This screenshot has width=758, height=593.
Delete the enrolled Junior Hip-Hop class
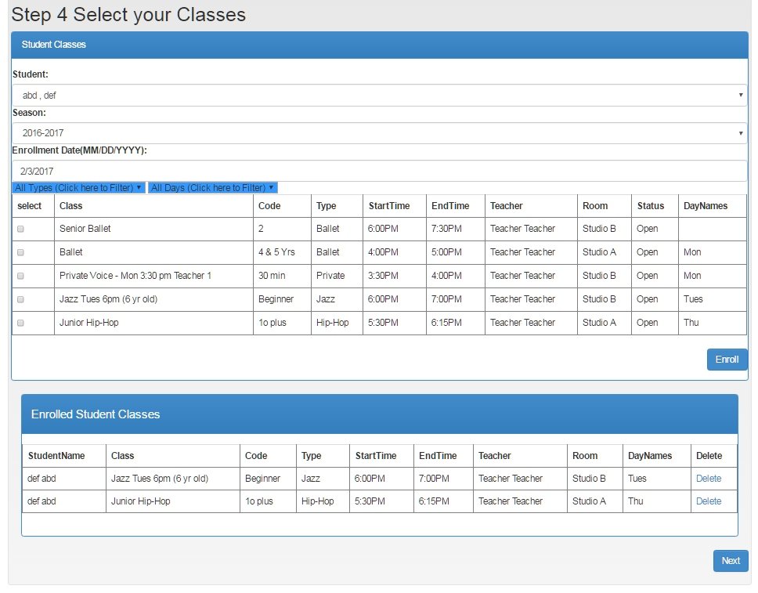click(x=709, y=501)
